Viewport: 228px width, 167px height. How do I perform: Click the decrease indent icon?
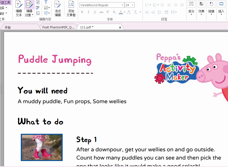(x=153, y=12)
